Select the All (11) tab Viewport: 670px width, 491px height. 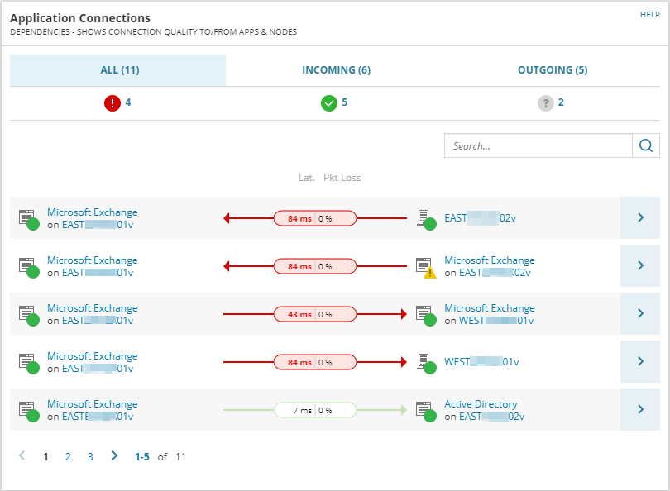click(118, 70)
